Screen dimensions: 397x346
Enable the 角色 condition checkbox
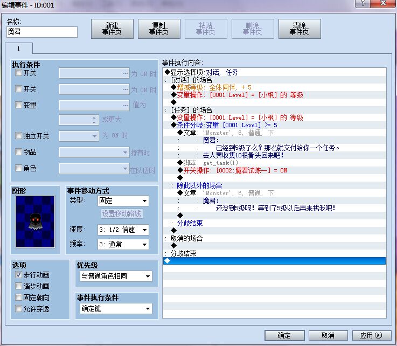[18, 168]
